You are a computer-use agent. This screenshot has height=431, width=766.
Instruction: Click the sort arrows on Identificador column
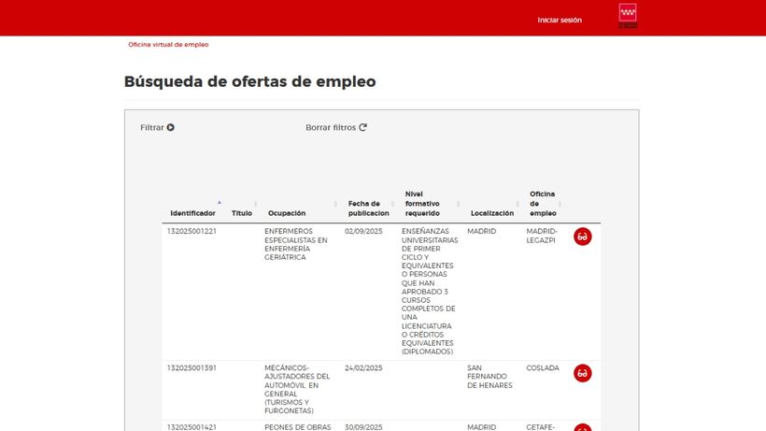[220, 203]
